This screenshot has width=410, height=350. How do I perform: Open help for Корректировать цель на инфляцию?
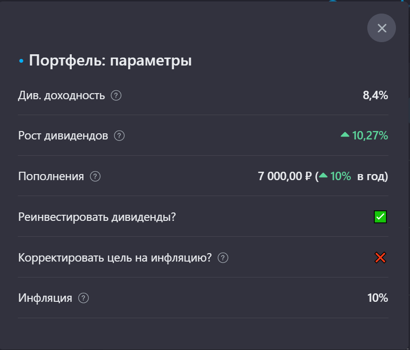222,257
